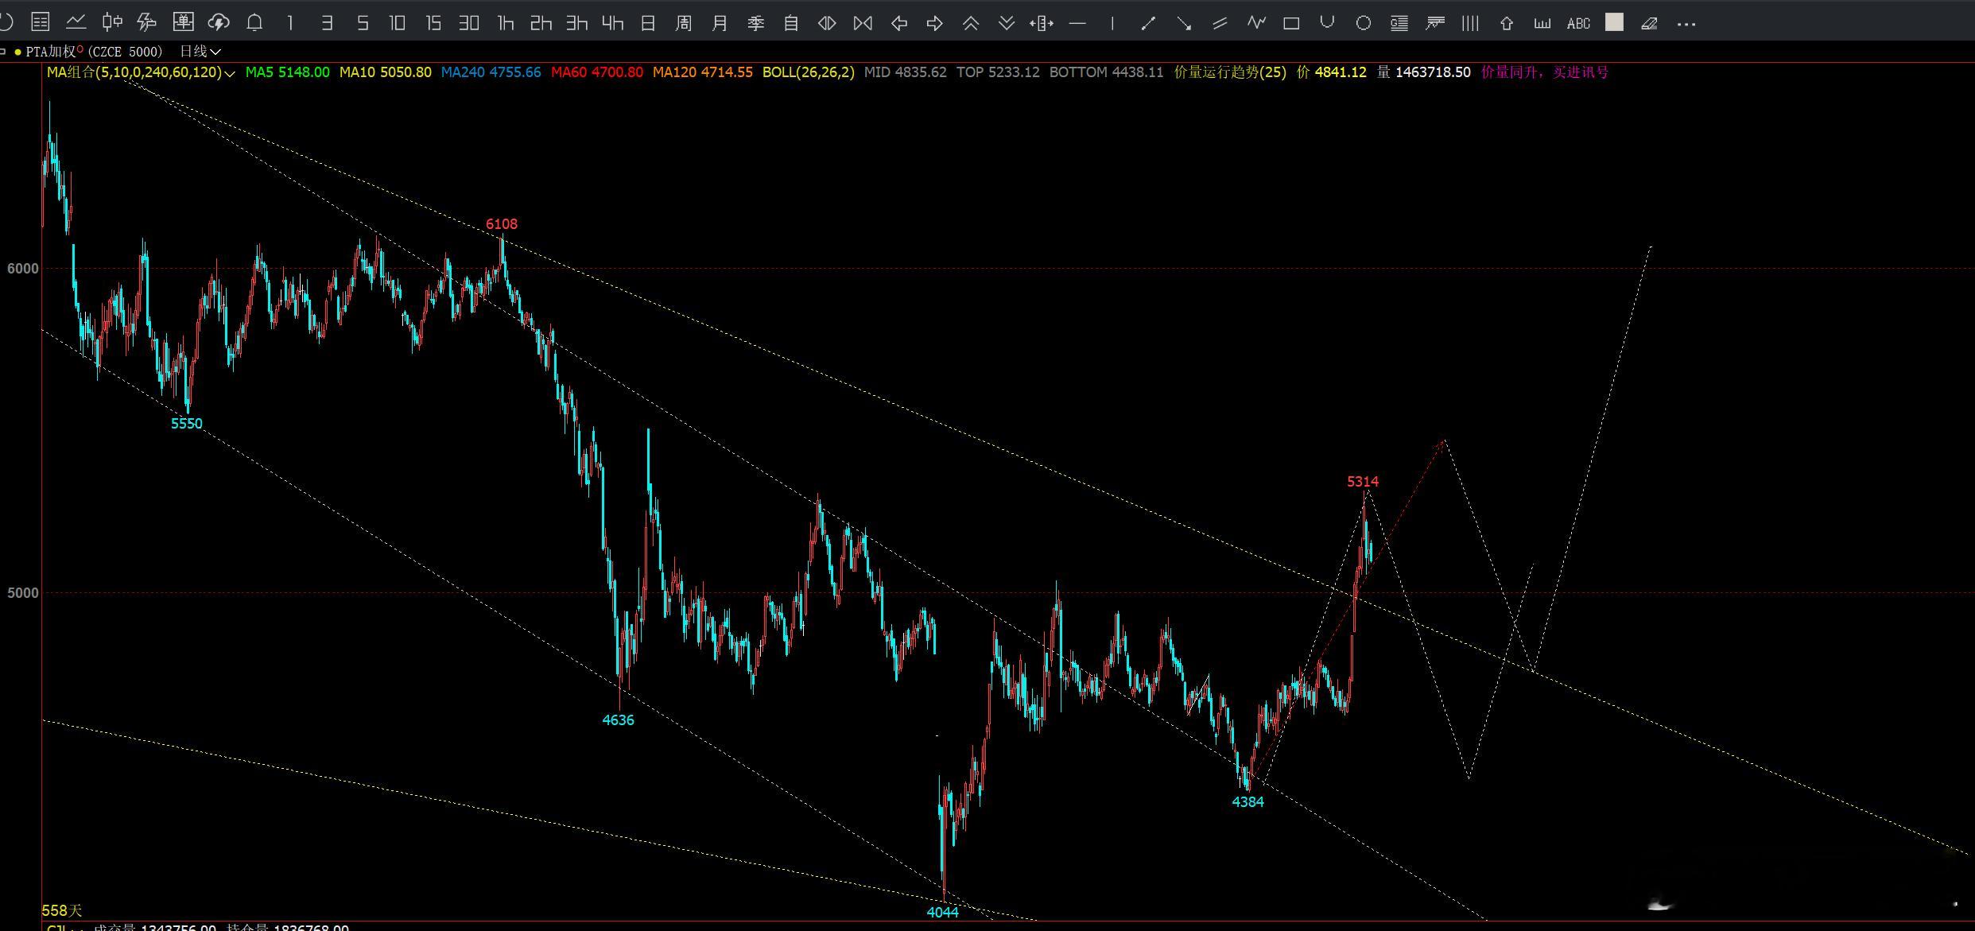This screenshot has width=1975, height=931.
Task: Select the rectangle drawing tool
Action: tap(1291, 23)
